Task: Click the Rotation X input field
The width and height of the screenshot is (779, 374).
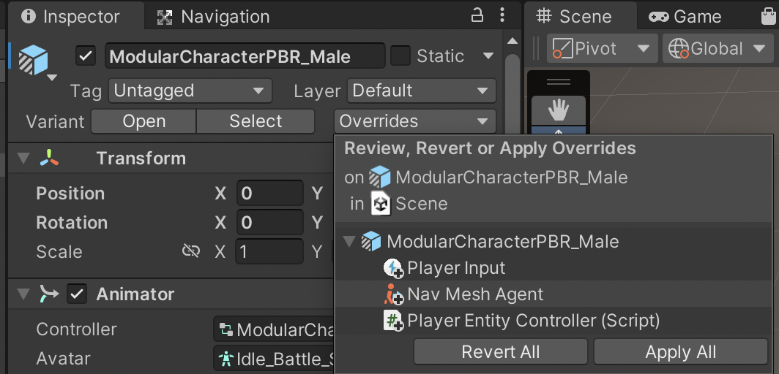Action: [269, 222]
